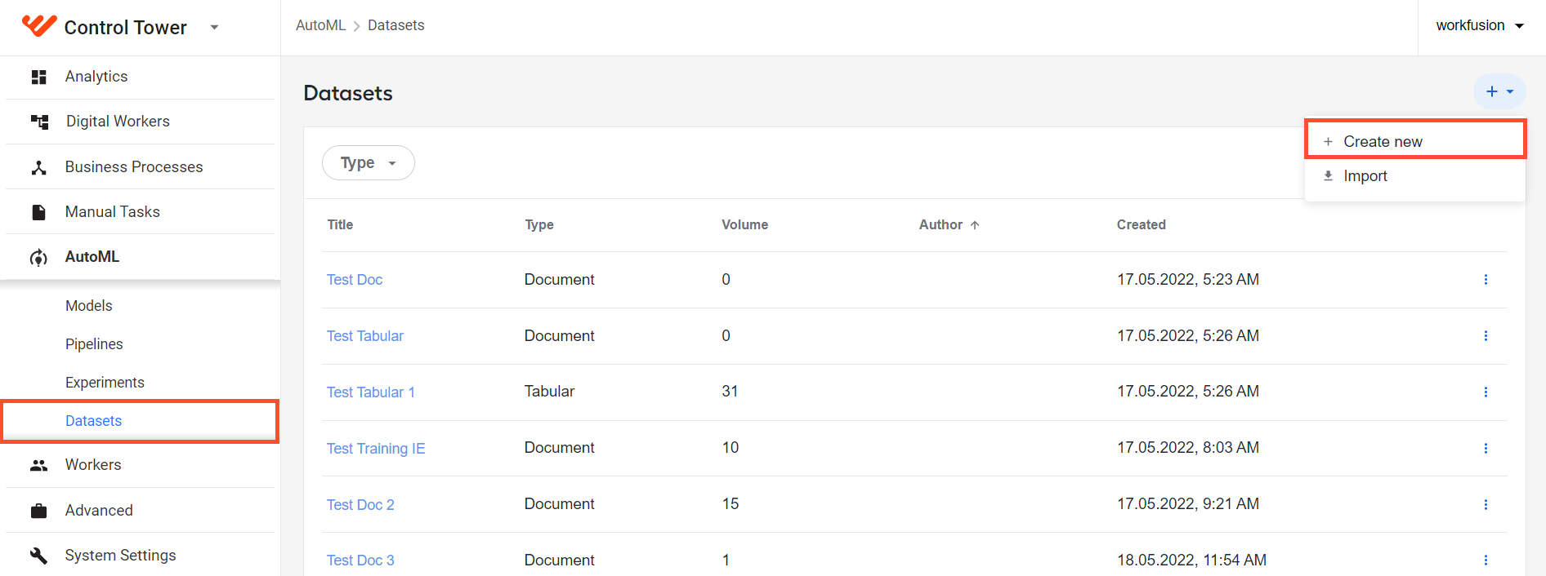Click the Advanced briefcase icon
This screenshot has height=576, width=1546.
pyautogui.click(x=38, y=511)
